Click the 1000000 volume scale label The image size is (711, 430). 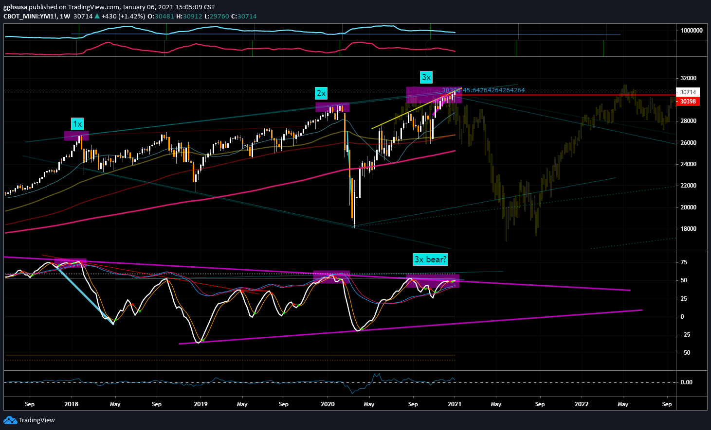pyautogui.click(x=692, y=31)
